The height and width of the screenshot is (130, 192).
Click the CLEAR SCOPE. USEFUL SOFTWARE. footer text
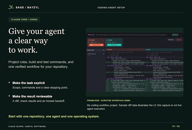click(x=27, y=126)
